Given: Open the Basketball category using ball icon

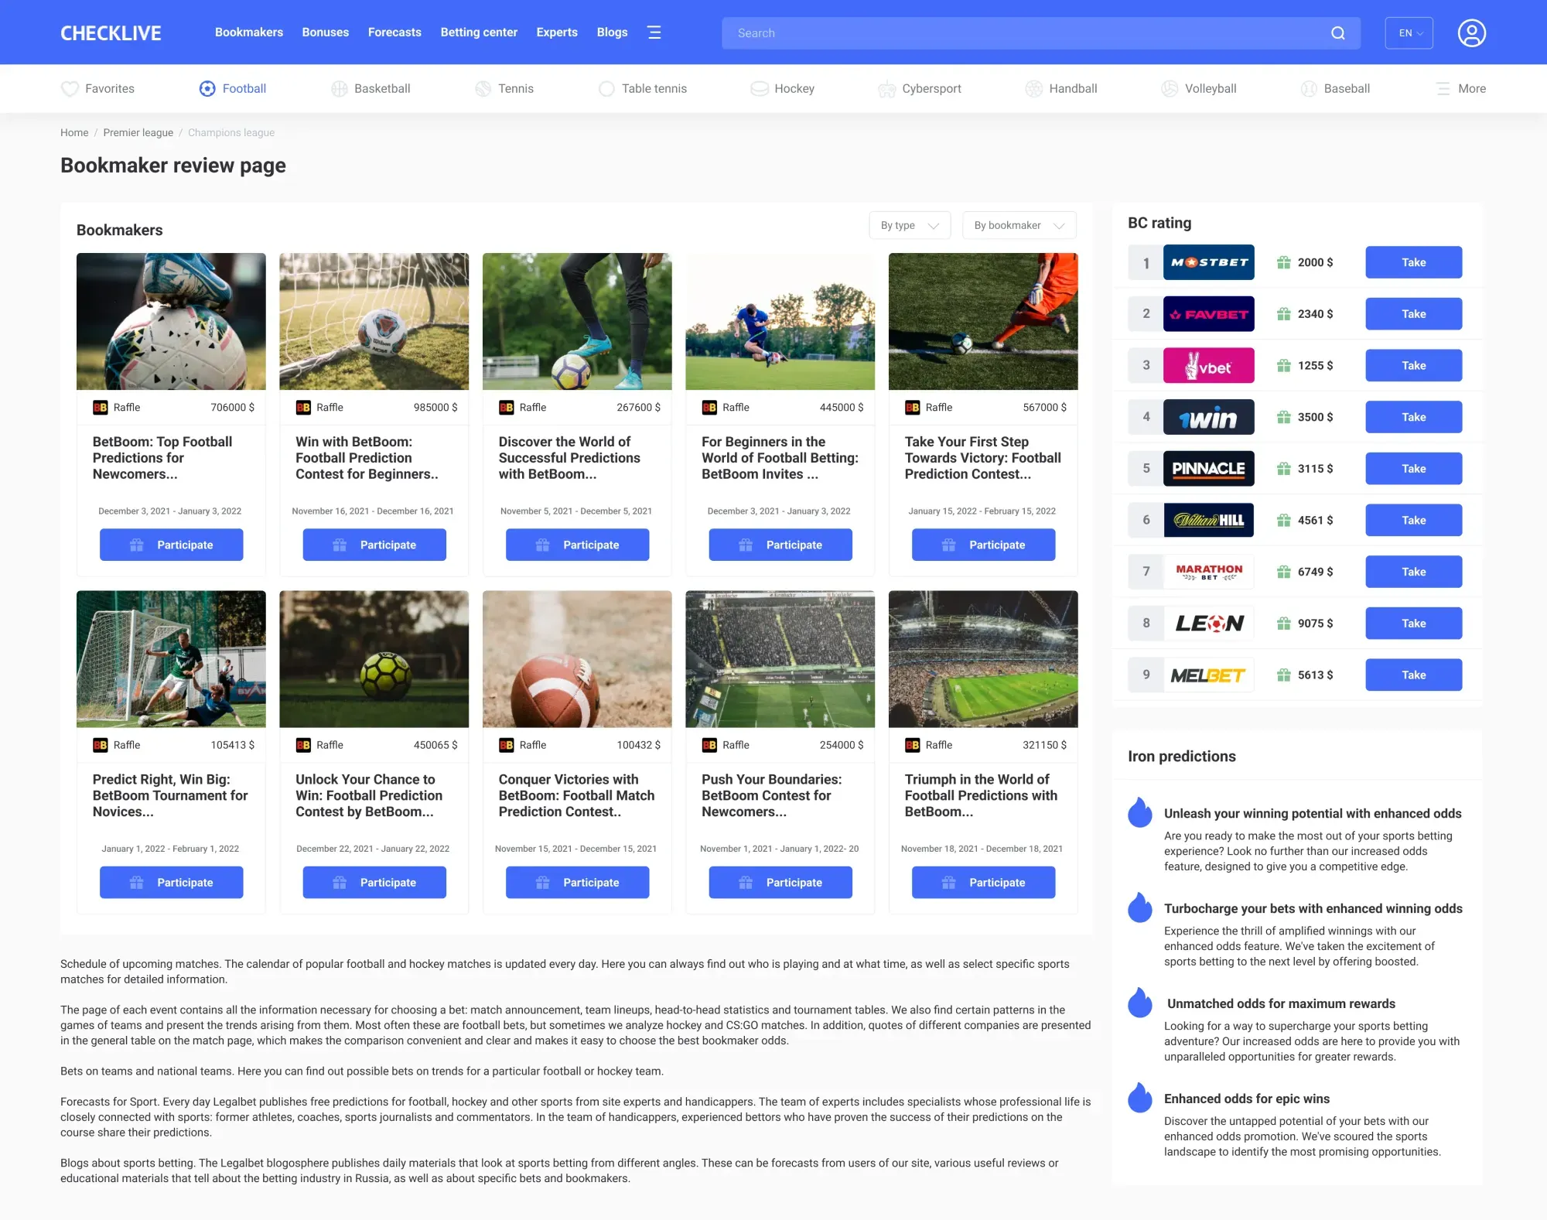Looking at the screenshot, I should [x=338, y=88].
